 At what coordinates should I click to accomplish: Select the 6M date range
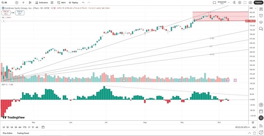[x=20, y=127]
